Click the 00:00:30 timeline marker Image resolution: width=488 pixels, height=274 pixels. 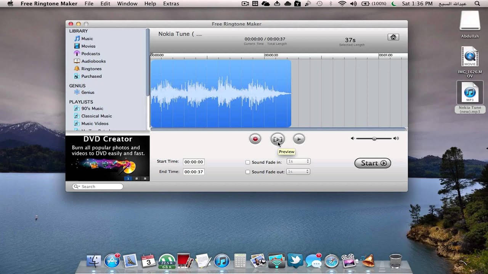271,55
